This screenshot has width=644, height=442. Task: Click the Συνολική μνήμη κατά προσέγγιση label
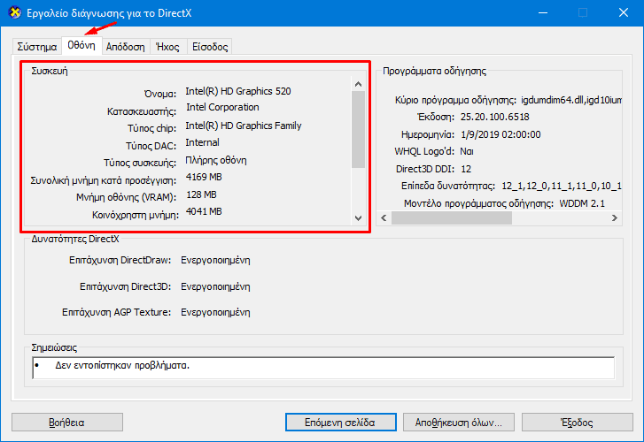[104, 180]
